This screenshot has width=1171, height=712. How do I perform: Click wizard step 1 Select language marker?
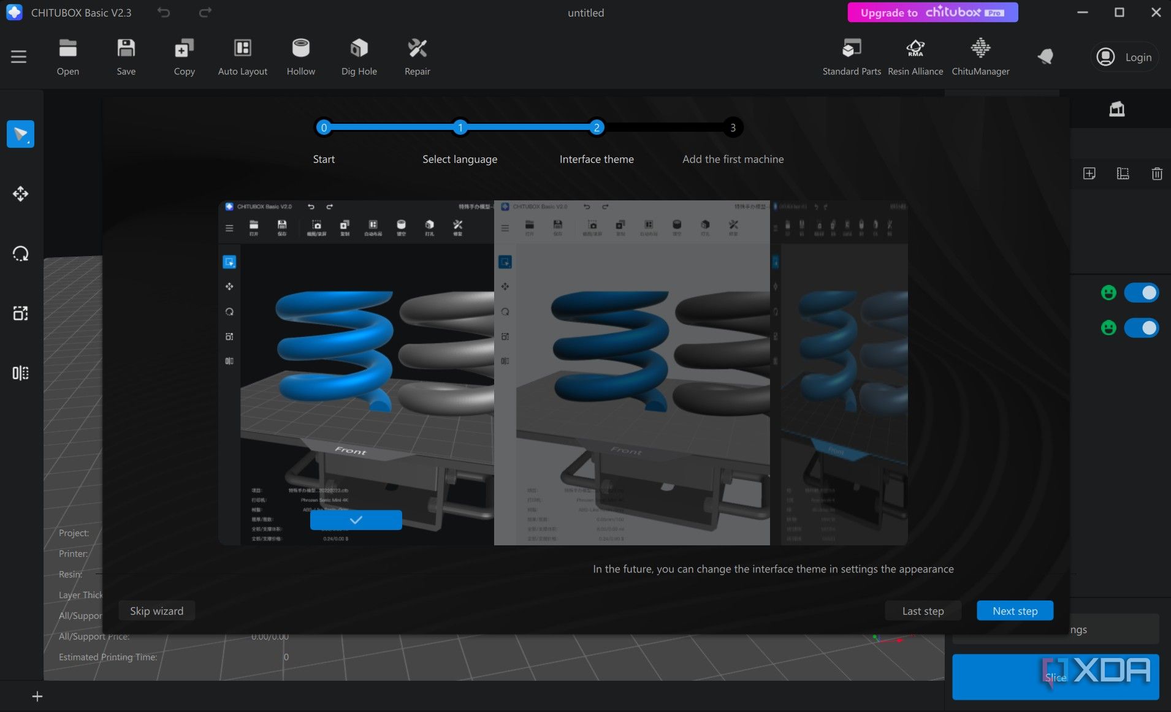pyautogui.click(x=460, y=127)
